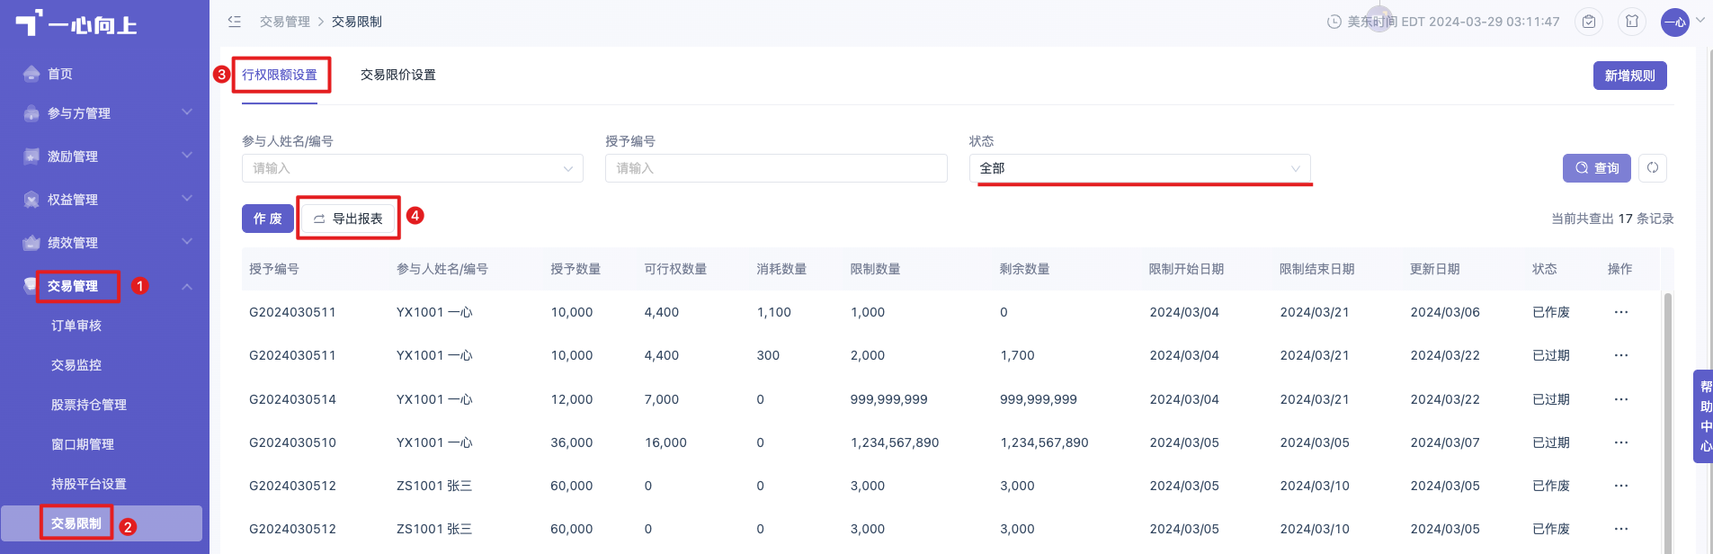Click the 1,100 consumed quantity cell
1713x554 pixels.
pyautogui.click(x=774, y=312)
